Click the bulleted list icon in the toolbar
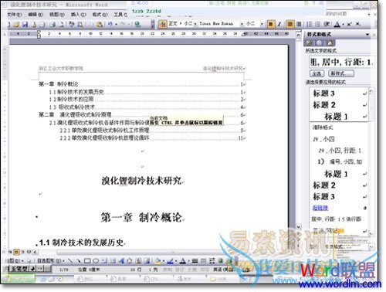 pyautogui.click(x=318, y=24)
